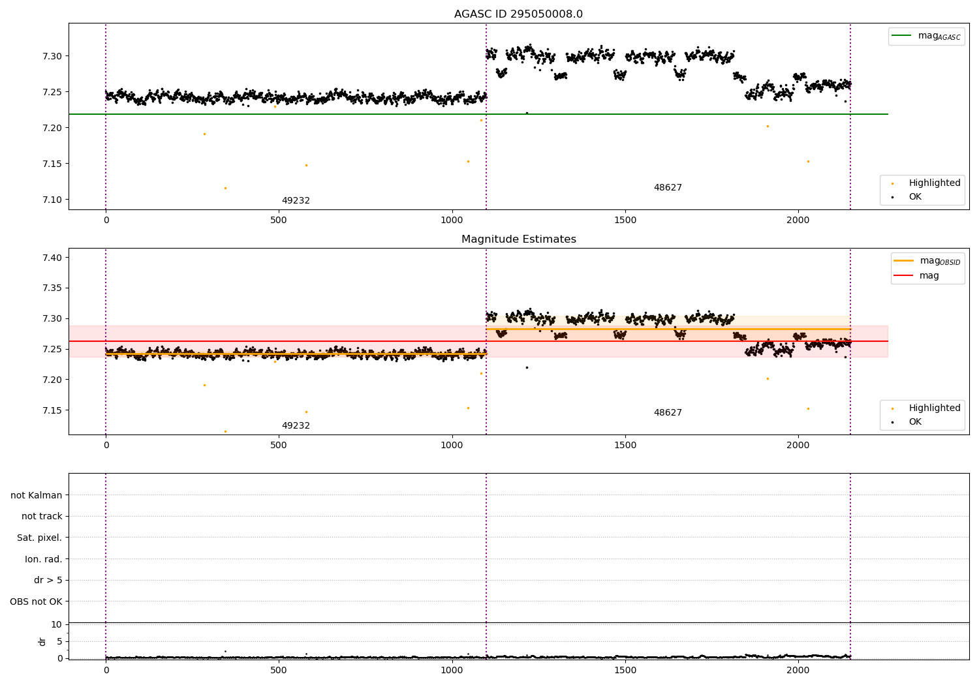The image size is (979, 685).
Task: Click the 1500 x tick under AGASC ID plot
Action: click(625, 220)
